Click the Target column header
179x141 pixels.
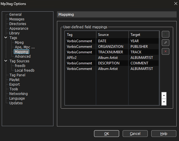[144, 35]
